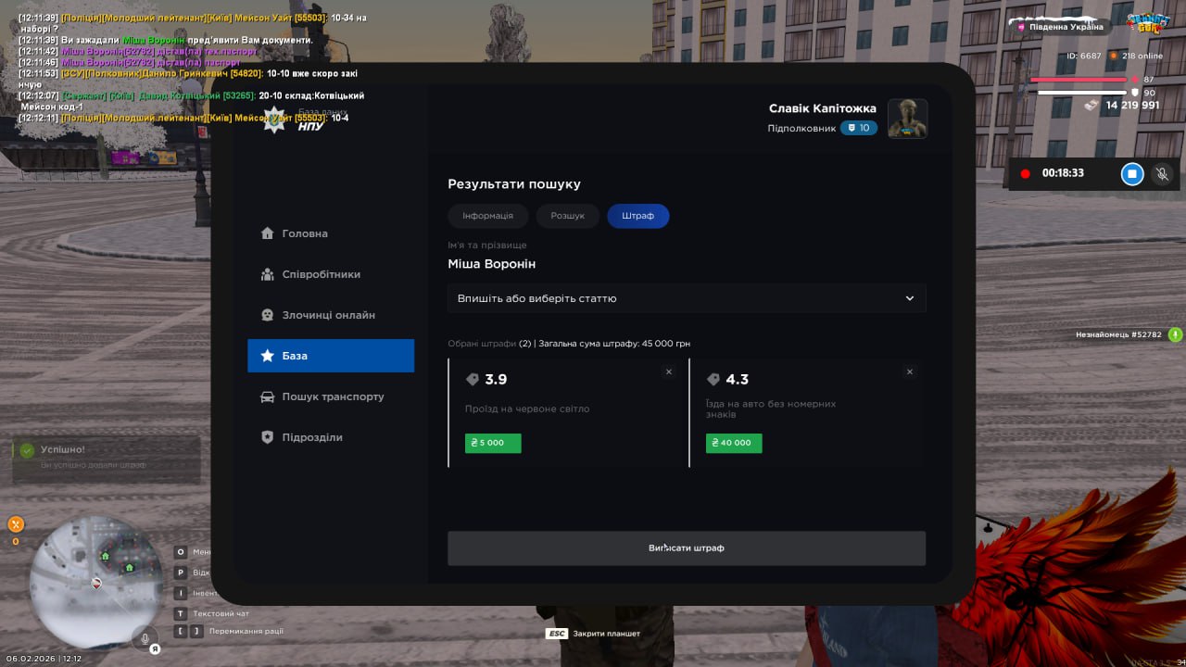Click Їзда на авто без номерних знаків
The image size is (1186, 667).
[x=771, y=409]
